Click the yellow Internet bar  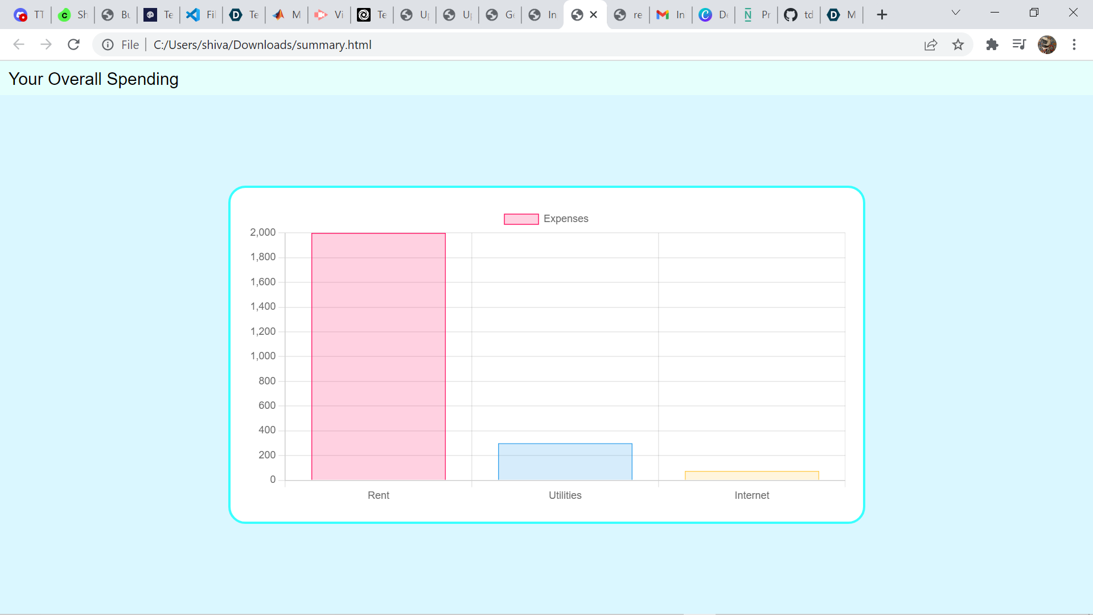(751, 475)
